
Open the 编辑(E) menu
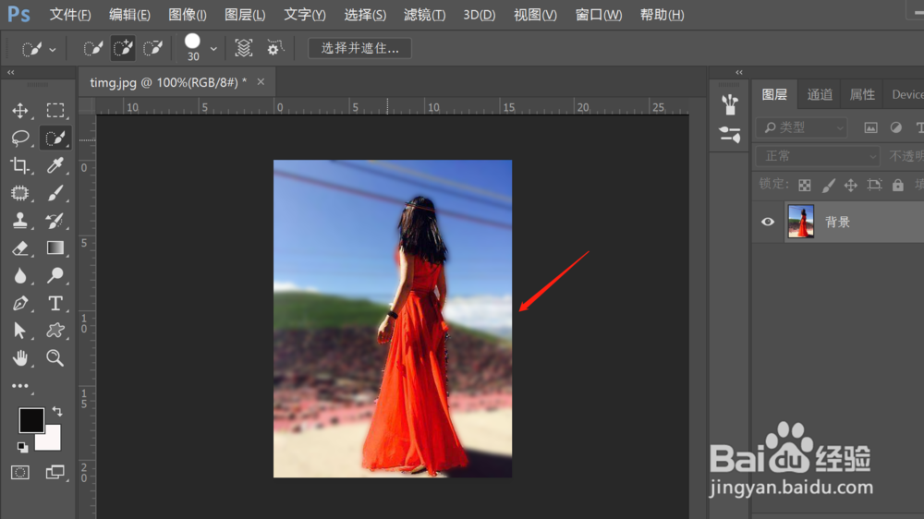pos(129,15)
